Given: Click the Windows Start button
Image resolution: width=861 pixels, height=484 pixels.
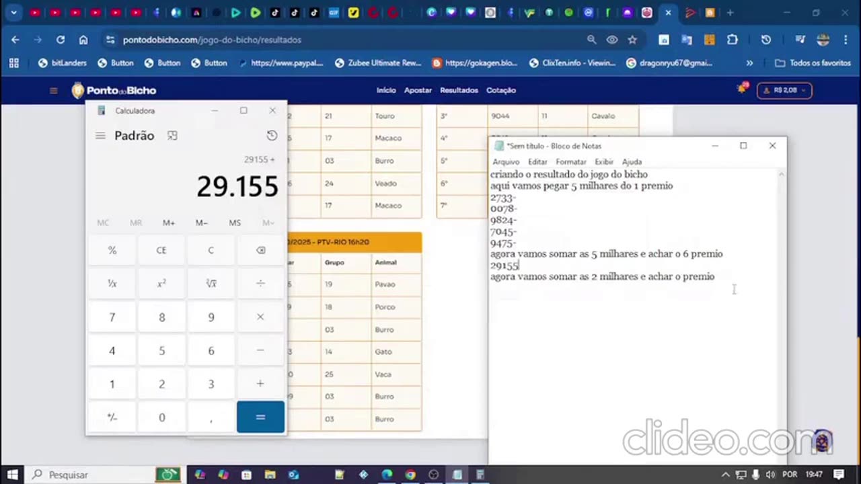Looking at the screenshot, I should [x=13, y=475].
